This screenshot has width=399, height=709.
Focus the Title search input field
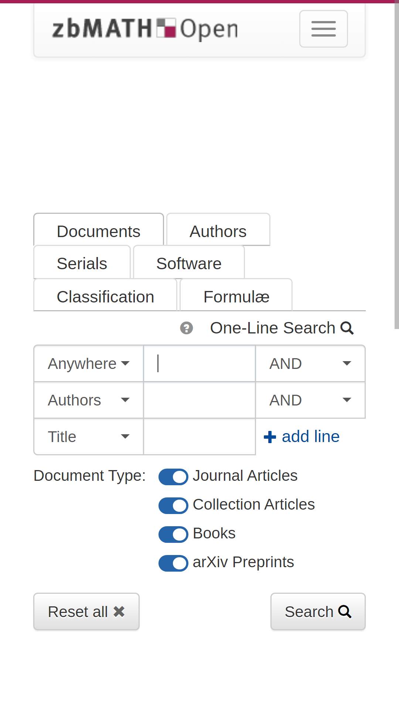(199, 436)
